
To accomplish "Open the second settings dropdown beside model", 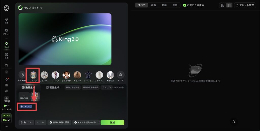I will click(41, 122).
